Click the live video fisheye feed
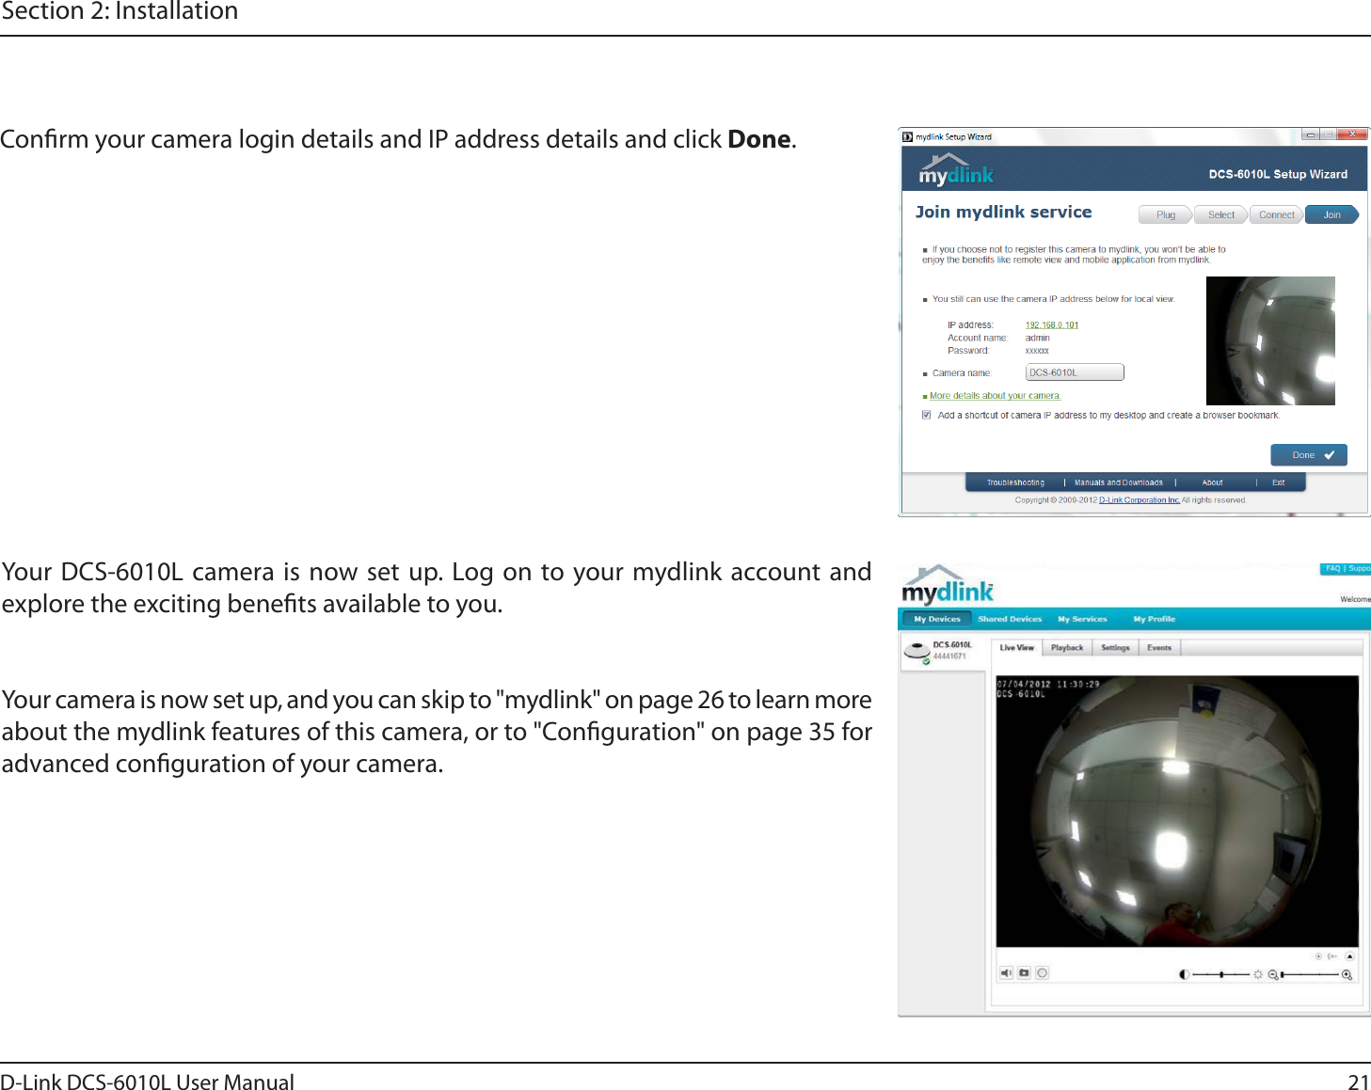 point(1177,811)
